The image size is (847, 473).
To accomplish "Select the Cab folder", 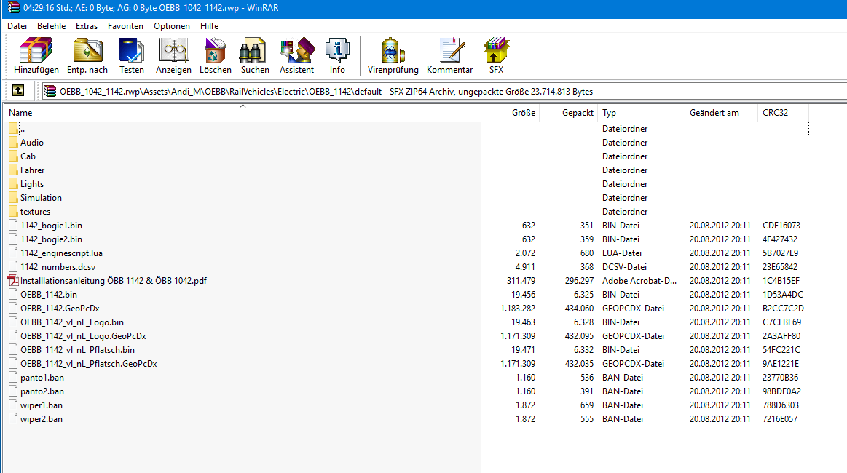I will 28,156.
